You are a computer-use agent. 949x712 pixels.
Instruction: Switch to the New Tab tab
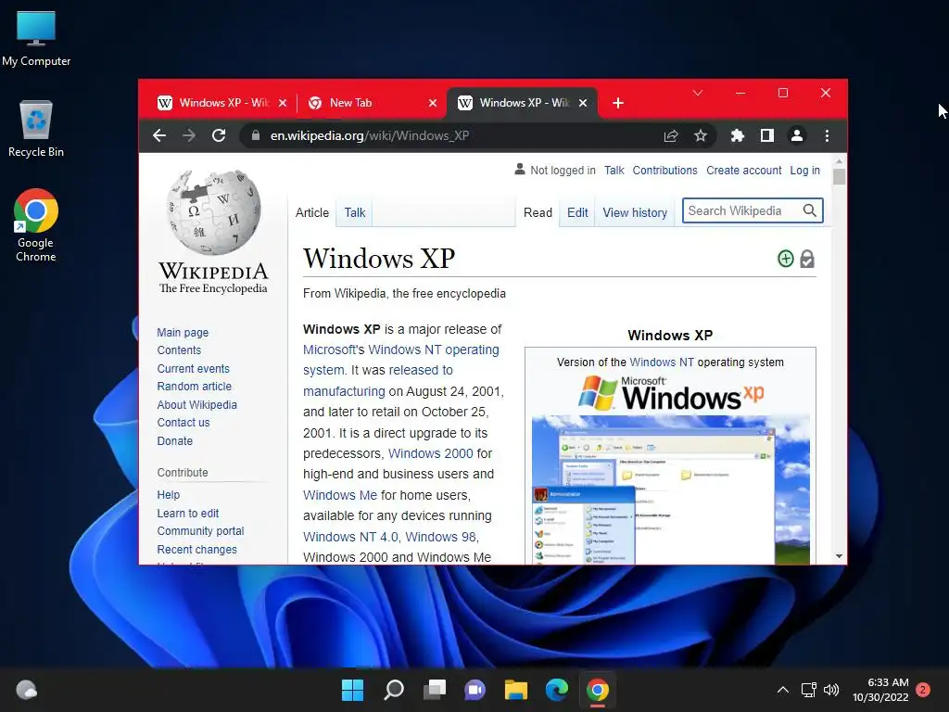(371, 103)
